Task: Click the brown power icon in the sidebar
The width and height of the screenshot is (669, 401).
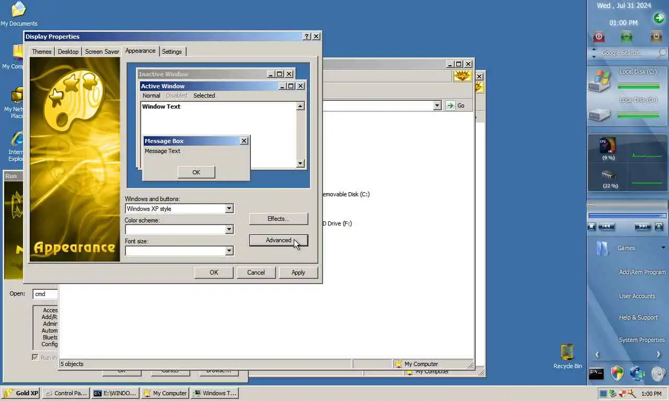Action: click(656, 37)
